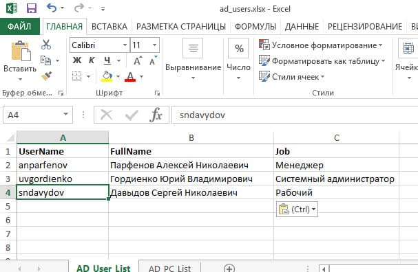This screenshot has width=418, height=272.
Task: Save the workbook with the floppy icon
Action: [32, 8]
